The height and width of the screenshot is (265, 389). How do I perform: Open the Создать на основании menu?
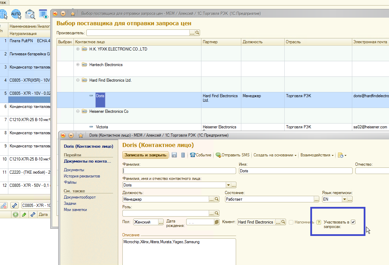tap(275, 155)
